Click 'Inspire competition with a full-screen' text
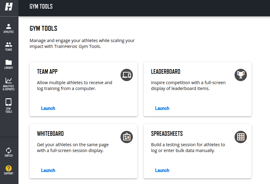The height and width of the screenshot is (184, 270). point(188,85)
